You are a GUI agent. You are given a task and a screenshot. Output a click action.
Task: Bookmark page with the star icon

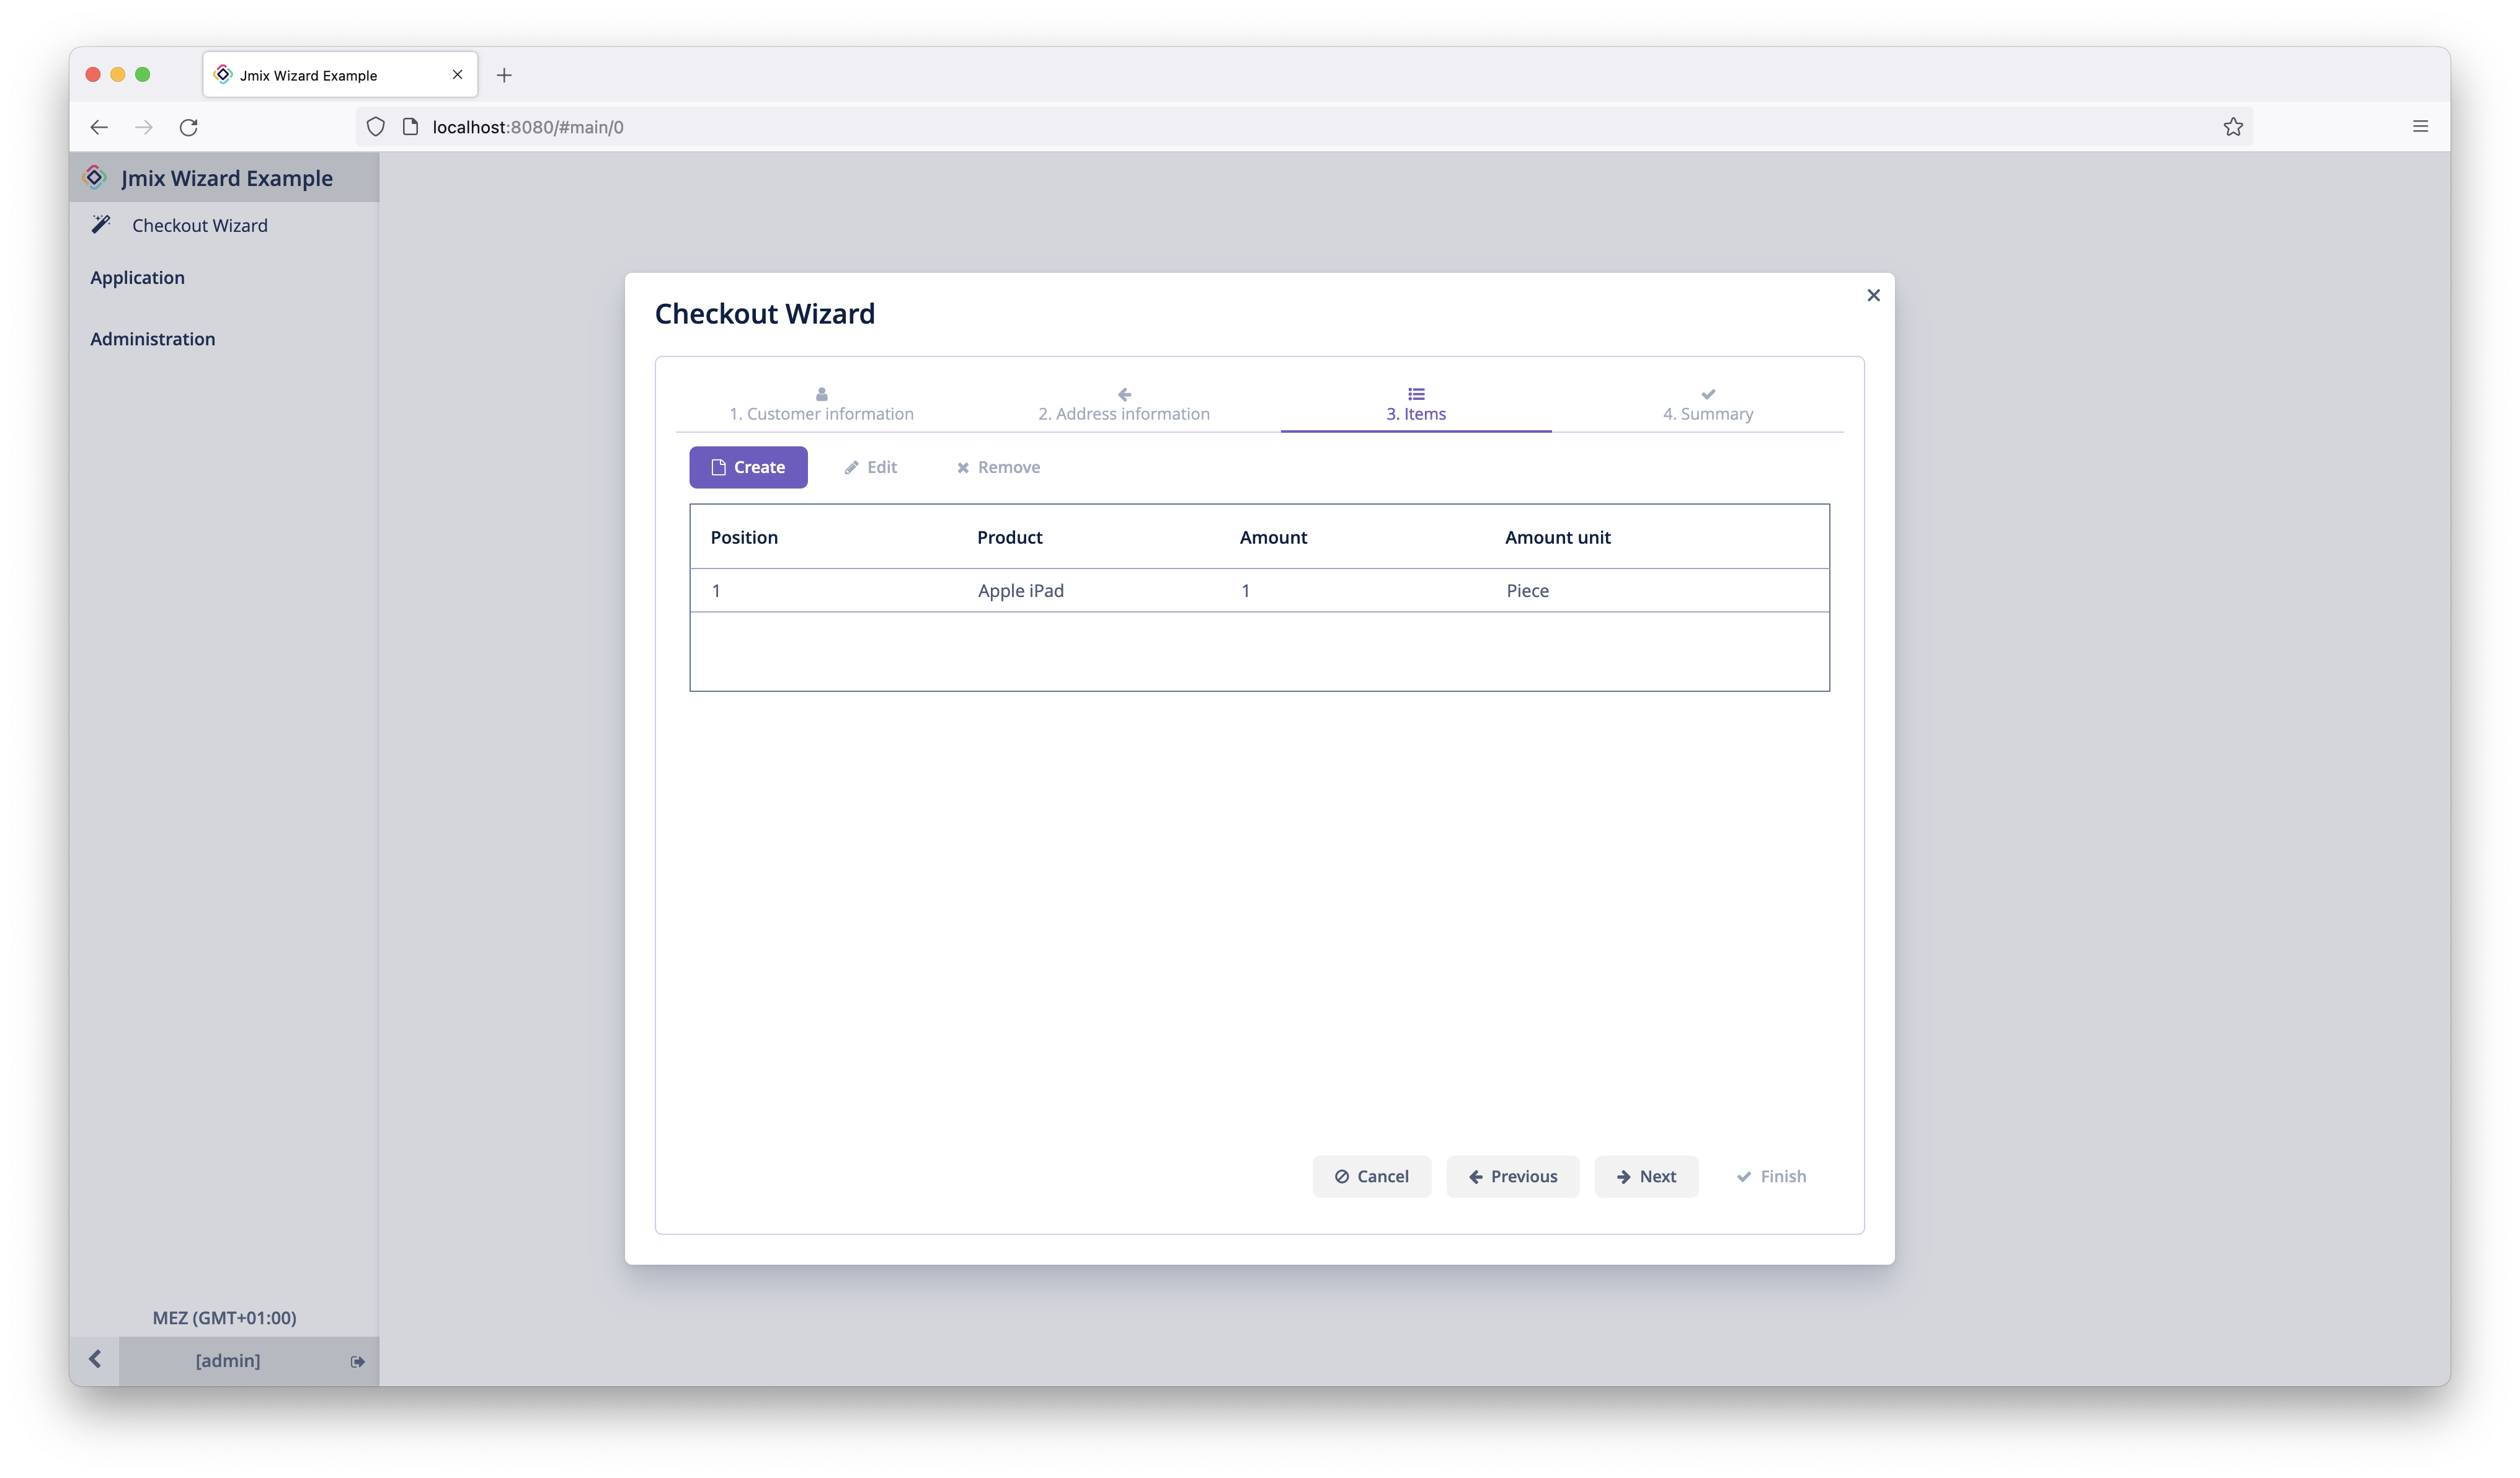click(x=2232, y=127)
